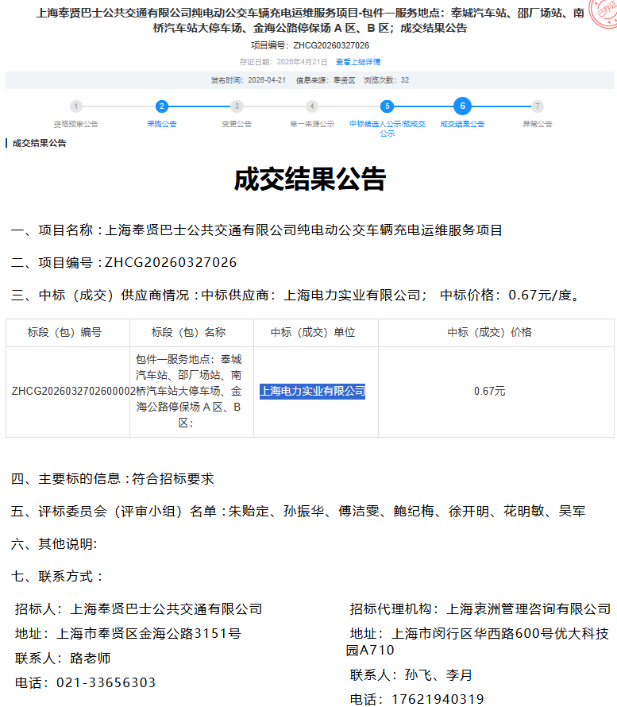Click the 成交结果公告 section heading below the steps
The width and height of the screenshot is (617, 707).
pyautogui.click(x=40, y=144)
